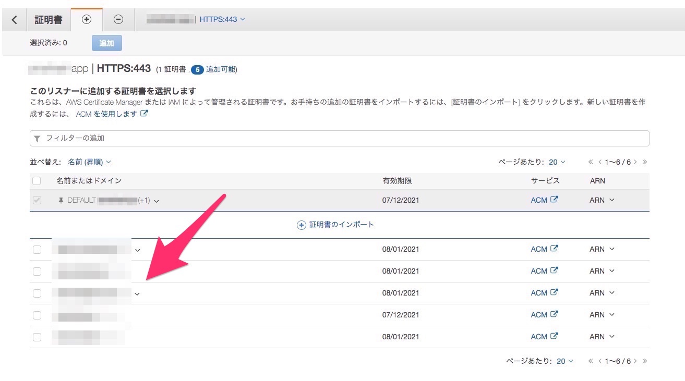The image size is (685, 381).
Task: Click the pin icon beside DEFAULT
Action: 61,201
